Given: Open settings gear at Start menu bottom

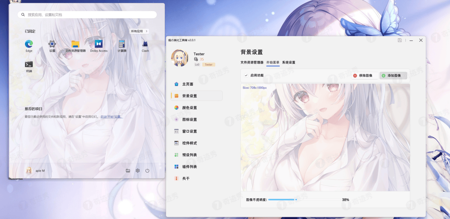Looking at the screenshot, I should point(137,171).
